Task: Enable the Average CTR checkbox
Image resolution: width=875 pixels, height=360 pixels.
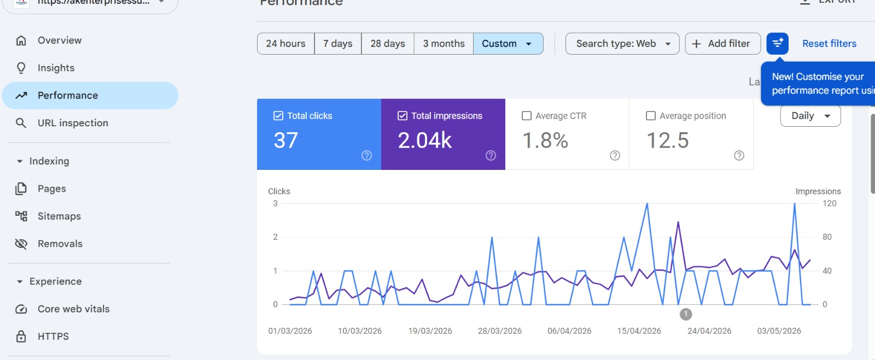Action: [527, 116]
